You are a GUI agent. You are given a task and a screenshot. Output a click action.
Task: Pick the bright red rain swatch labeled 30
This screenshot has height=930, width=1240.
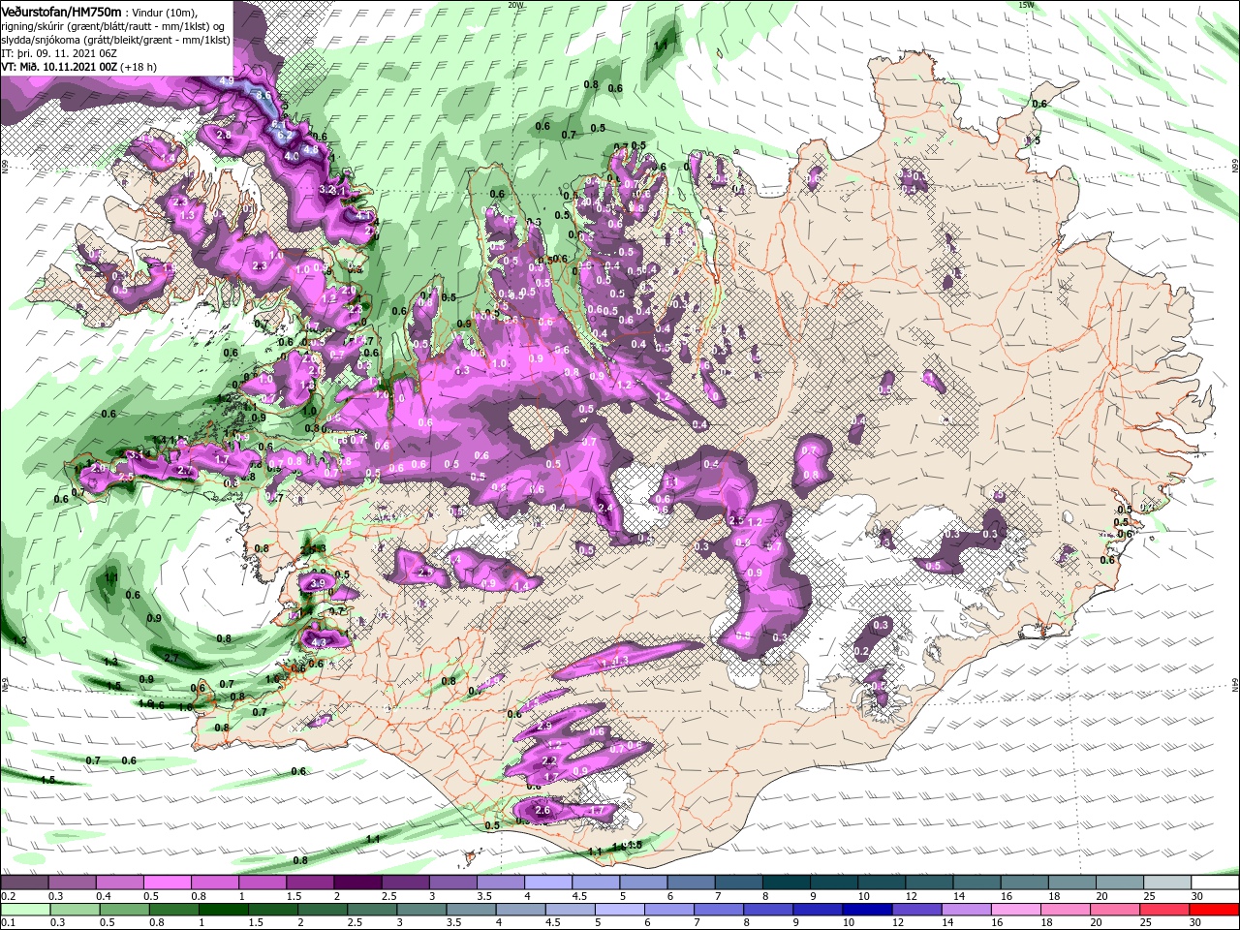pos(1215,910)
